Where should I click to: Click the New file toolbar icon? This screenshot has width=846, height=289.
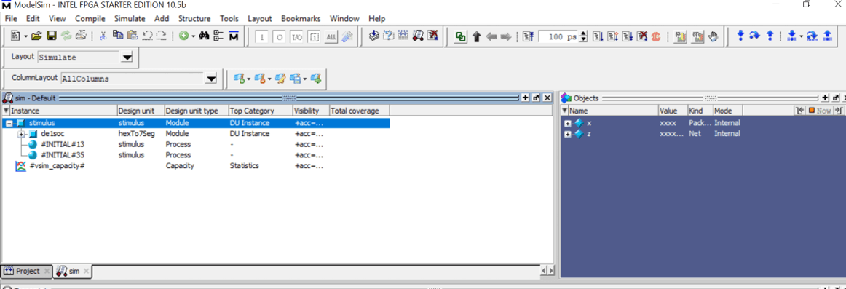15,36
